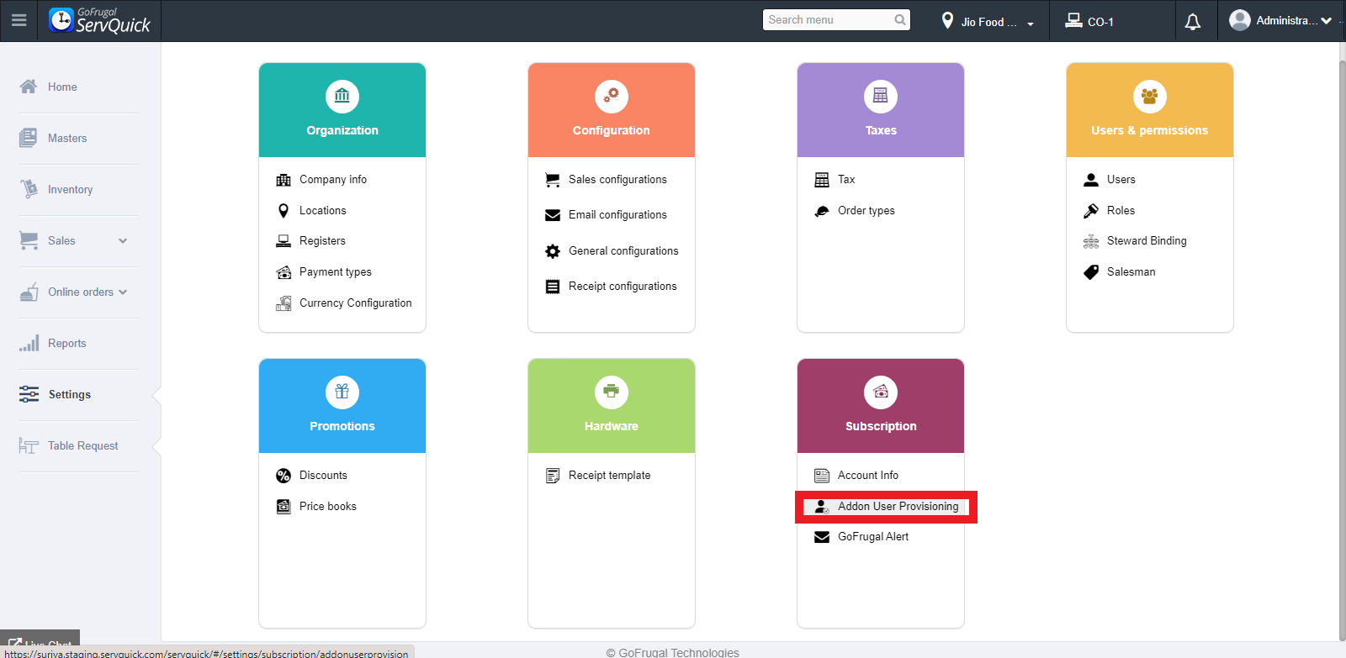Click the search magnifier icon

900,19
